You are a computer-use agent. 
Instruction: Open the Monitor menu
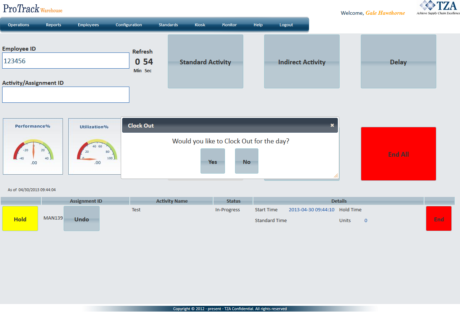pos(229,25)
